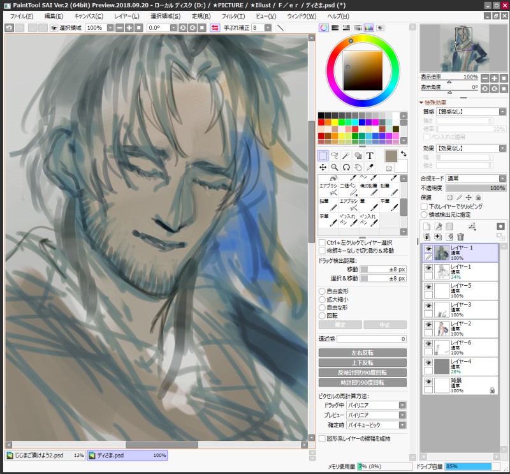Select the rectangular selection tool
Screen dimensions: 510x474
click(x=323, y=156)
